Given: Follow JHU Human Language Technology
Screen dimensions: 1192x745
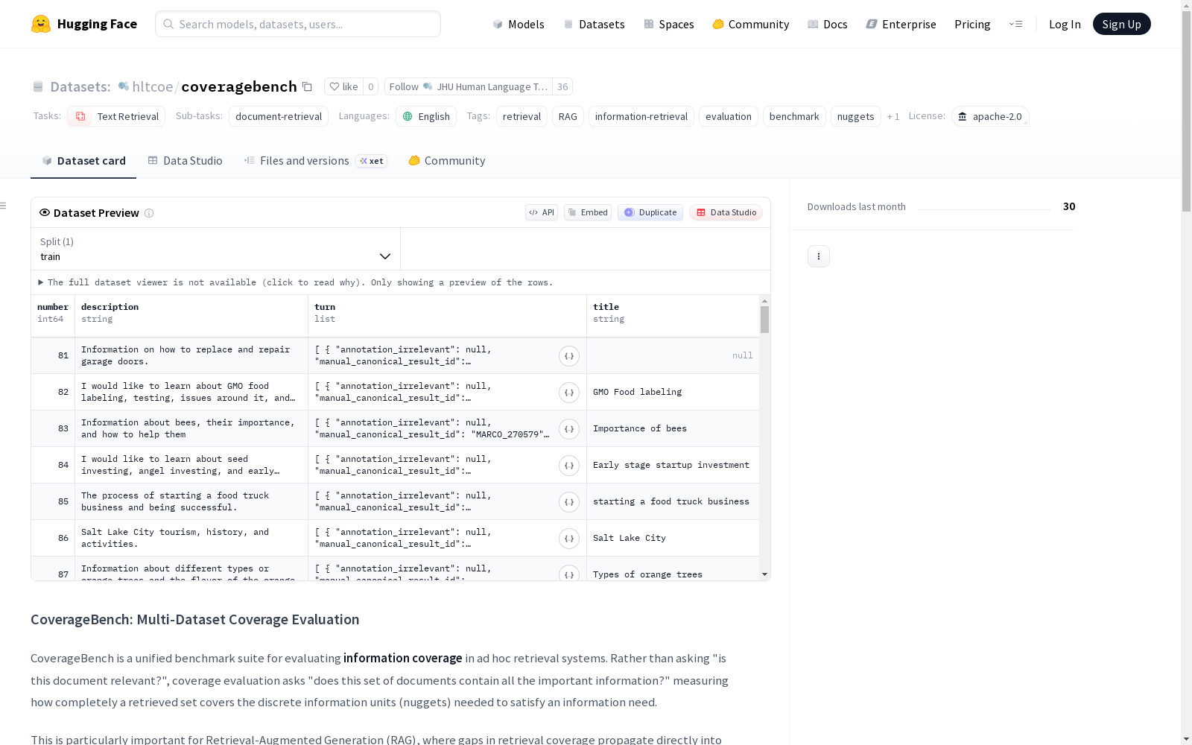Looking at the screenshot, I should point(469,86).
